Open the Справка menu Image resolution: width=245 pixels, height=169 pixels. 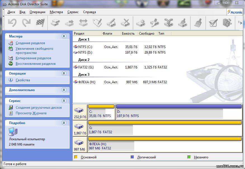(89, 12)
